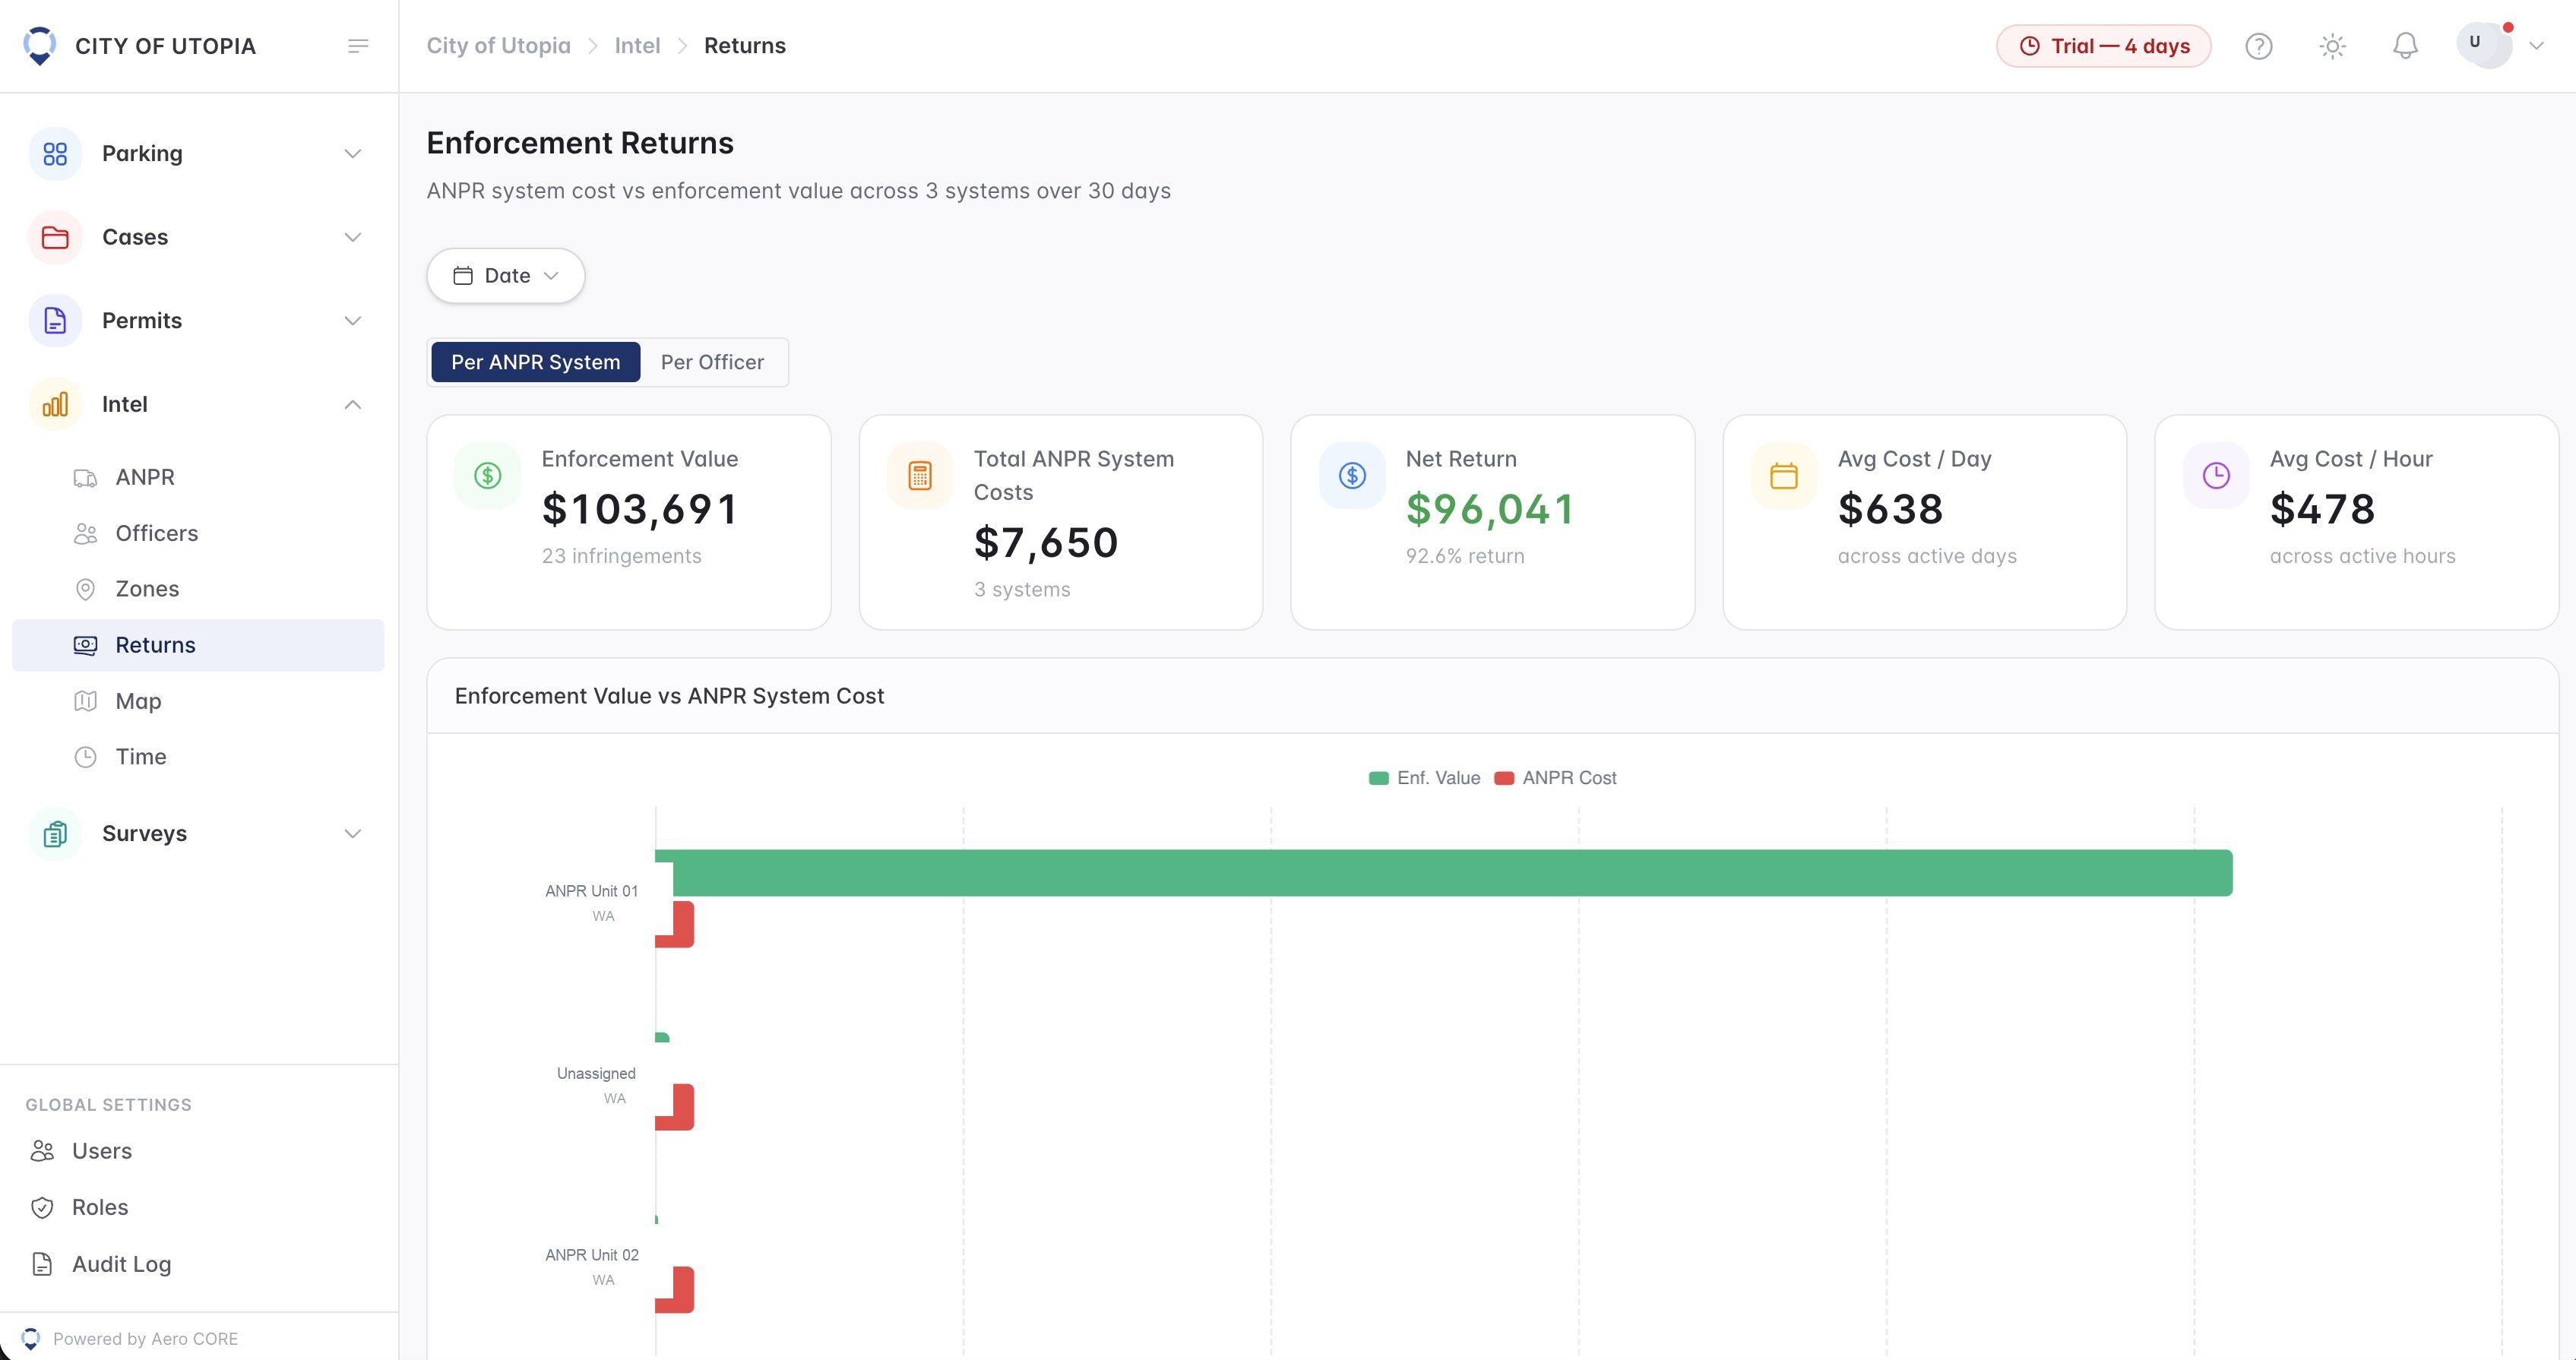Click the Trial — 4 days button
This screenshot has width=2576, height=1360.
(2103, 46)
